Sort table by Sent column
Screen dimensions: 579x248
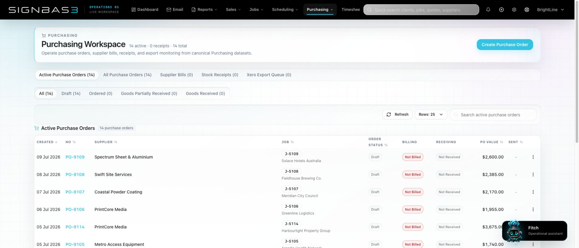point(515,142)
